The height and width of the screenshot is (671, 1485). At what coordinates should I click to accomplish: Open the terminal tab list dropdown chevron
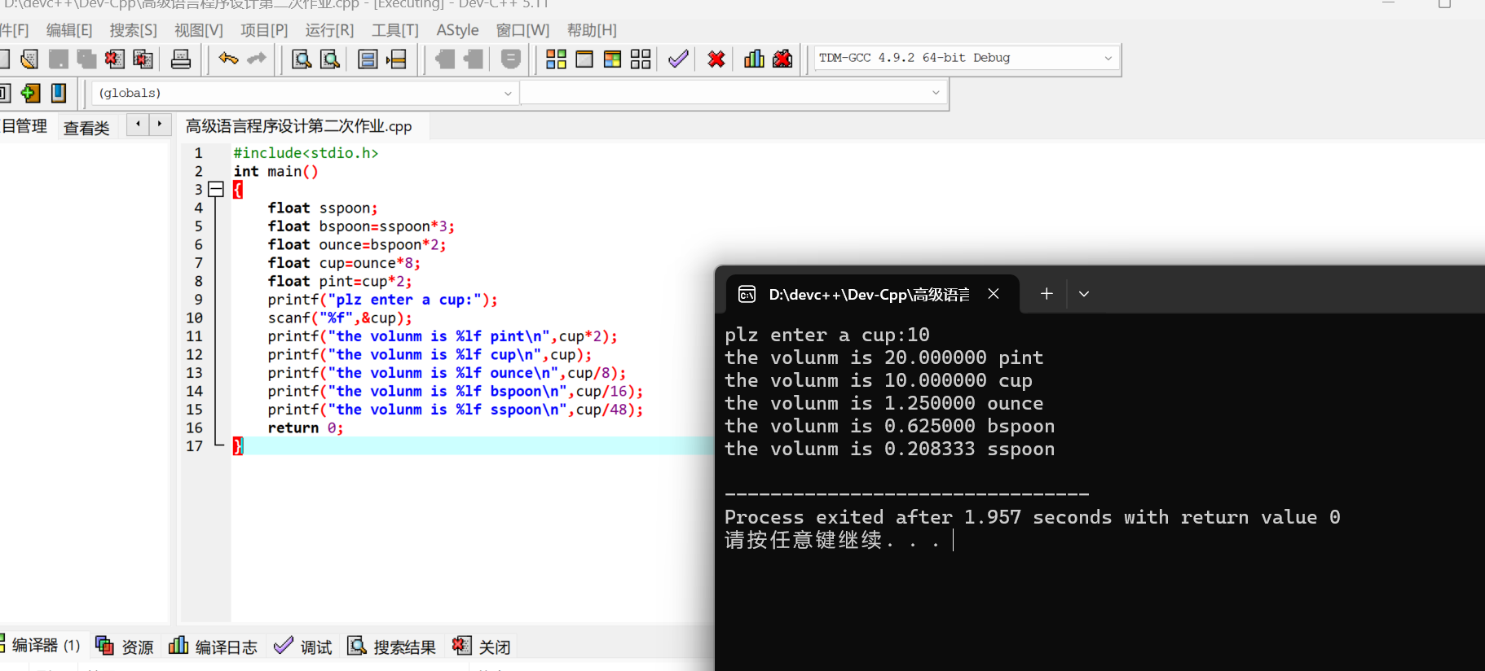point(1084,294)
